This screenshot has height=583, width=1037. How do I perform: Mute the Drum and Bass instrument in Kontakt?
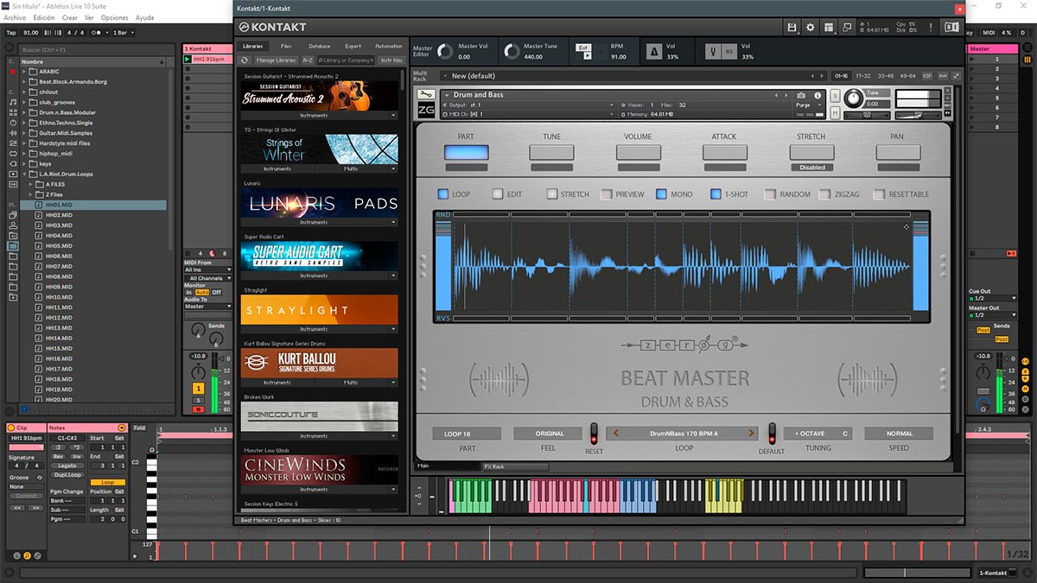tap(835, 113)
